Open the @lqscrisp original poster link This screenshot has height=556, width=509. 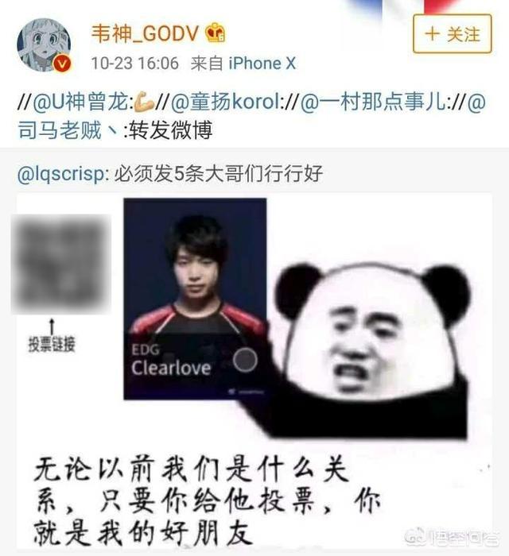tap(64, 175)
